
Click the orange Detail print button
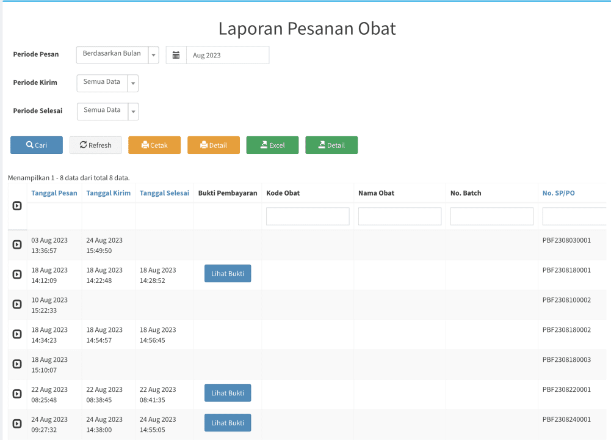214,145
